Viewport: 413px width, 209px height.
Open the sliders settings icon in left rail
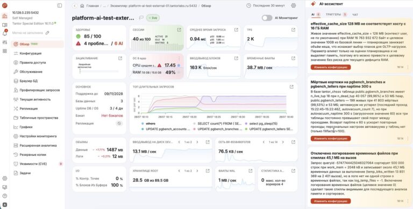tap(4, 42)
